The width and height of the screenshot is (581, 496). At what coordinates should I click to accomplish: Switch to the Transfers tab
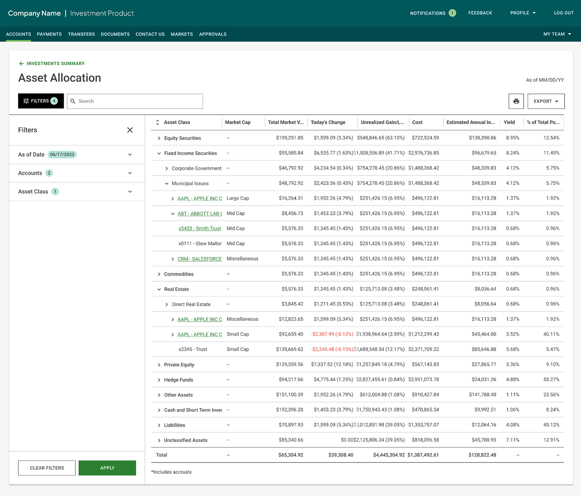click(81, 34)
